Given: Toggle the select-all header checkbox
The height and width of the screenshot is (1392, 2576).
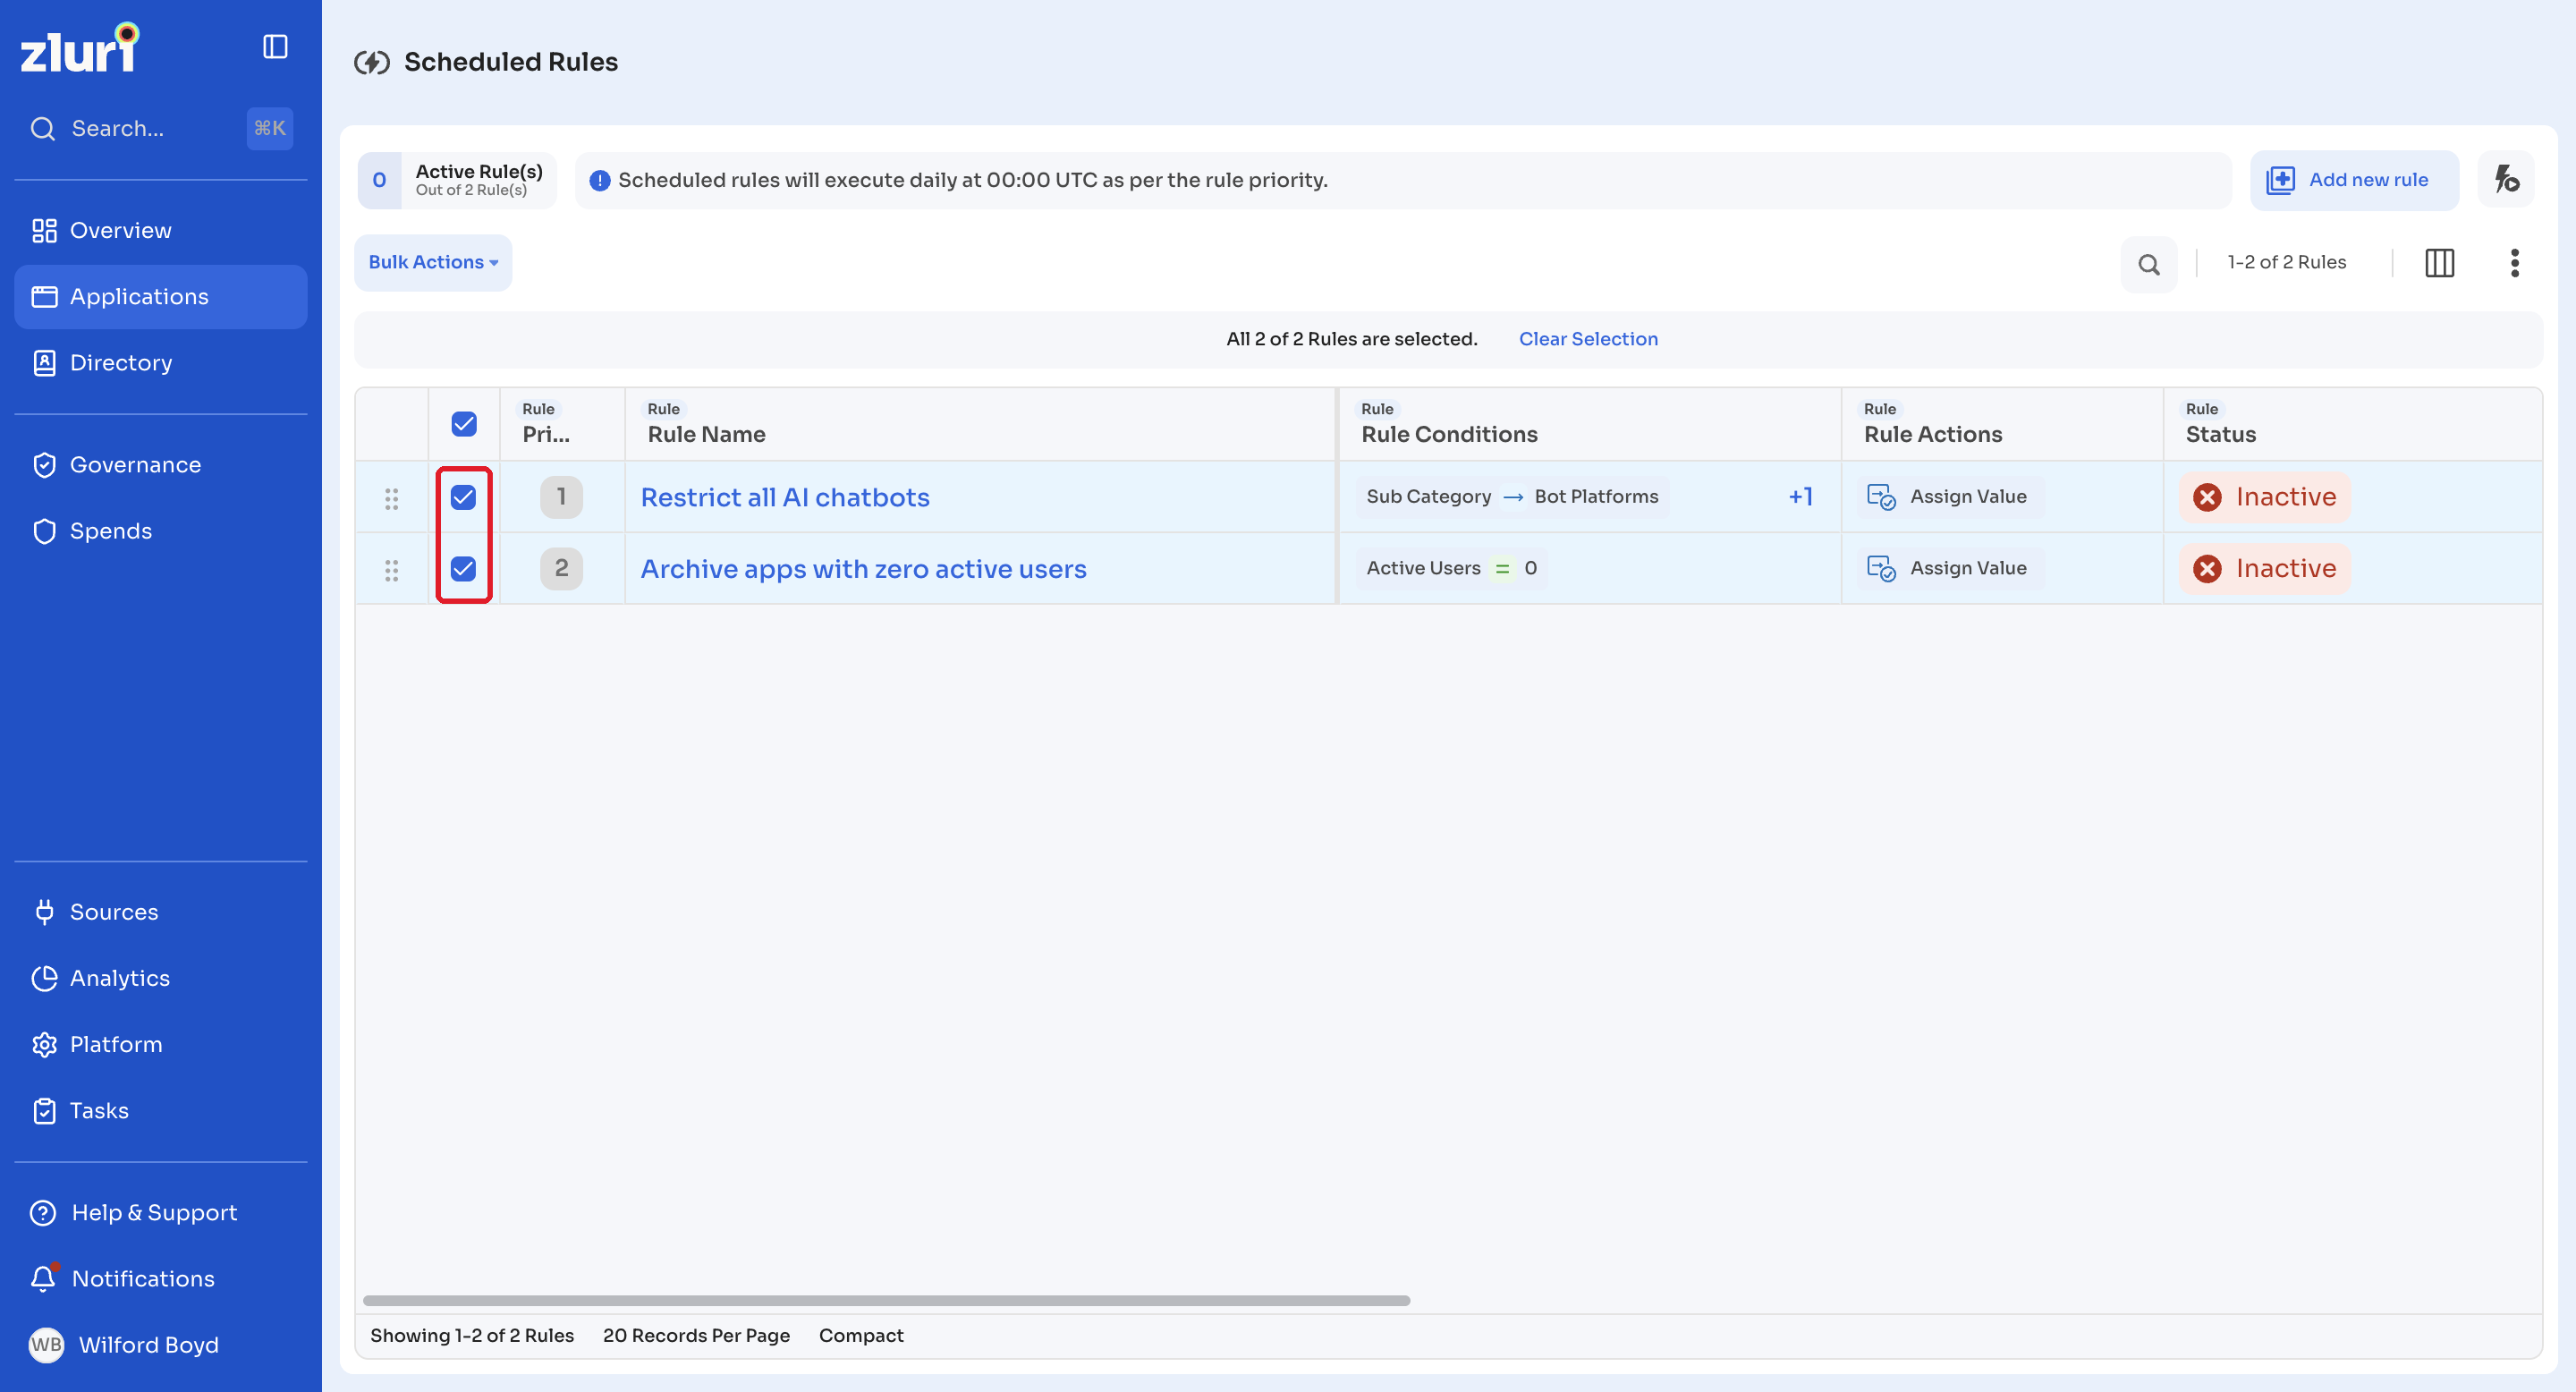Looking at the screenshot, I should pos(464,424).
